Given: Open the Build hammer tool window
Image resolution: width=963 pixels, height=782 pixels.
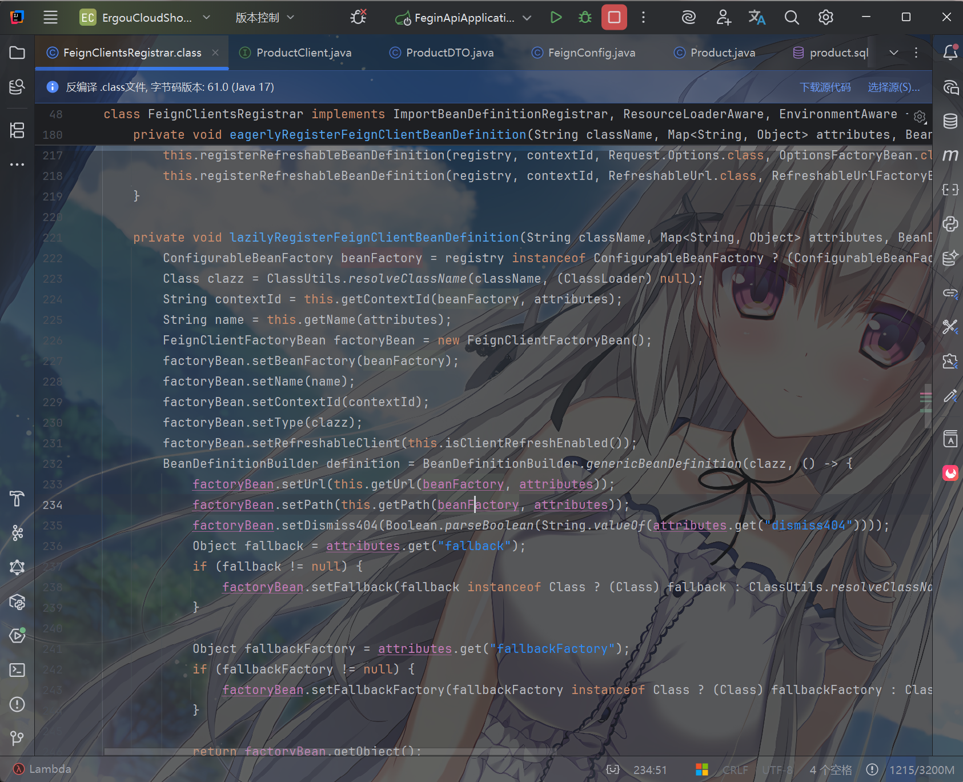Looking at the screenshot, I should 17,499.
